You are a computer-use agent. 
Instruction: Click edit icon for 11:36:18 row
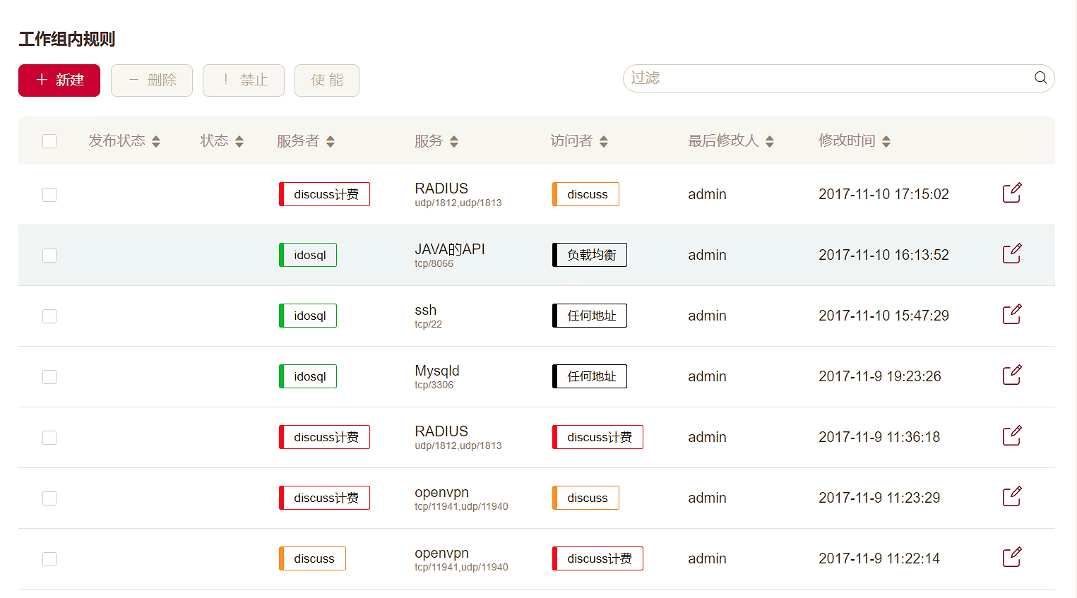pos(1011,436)
